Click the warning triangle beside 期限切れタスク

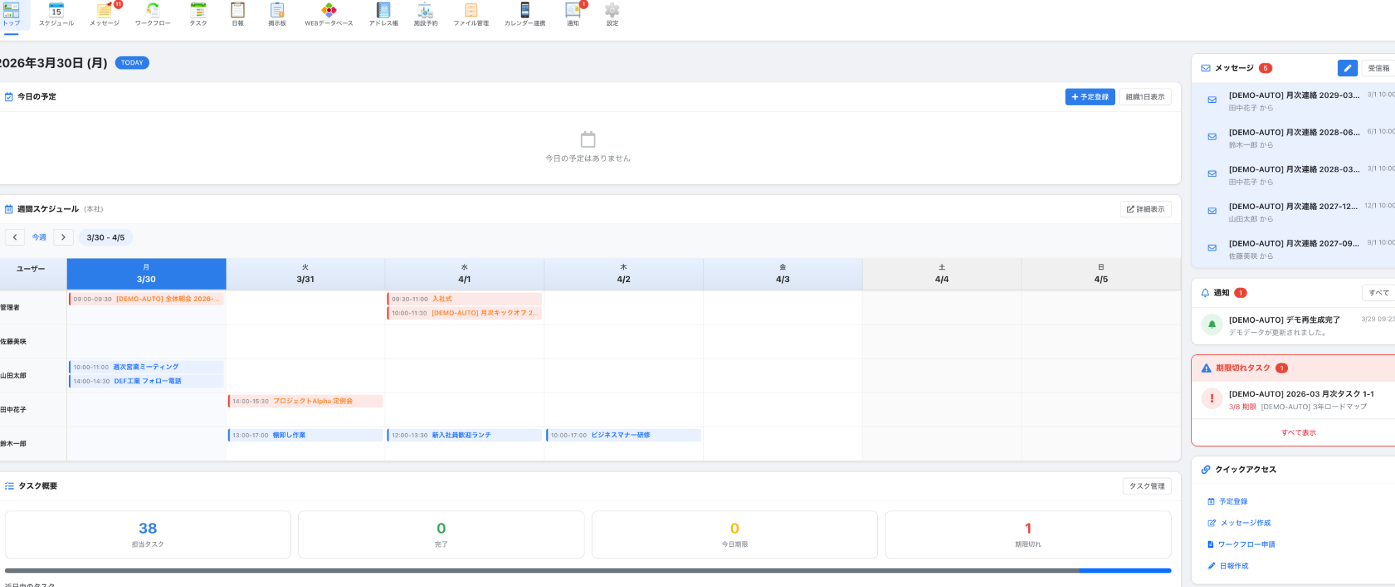pos(1206,368)
